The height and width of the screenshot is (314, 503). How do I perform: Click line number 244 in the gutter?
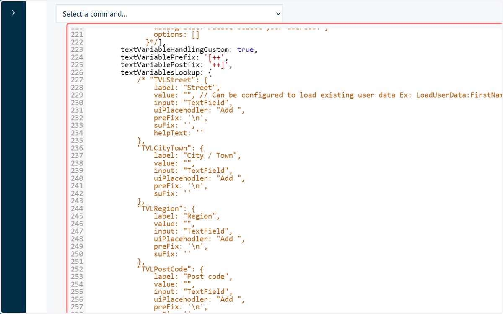(x=77, y=208)
